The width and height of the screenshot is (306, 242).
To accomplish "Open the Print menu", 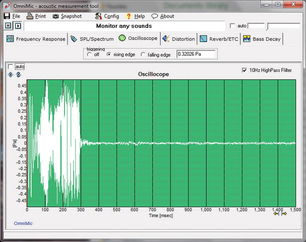I will [40, 16].
